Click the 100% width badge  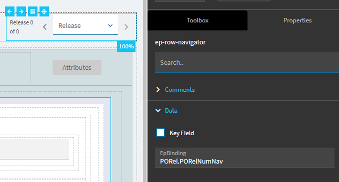(x=126, y=46)
